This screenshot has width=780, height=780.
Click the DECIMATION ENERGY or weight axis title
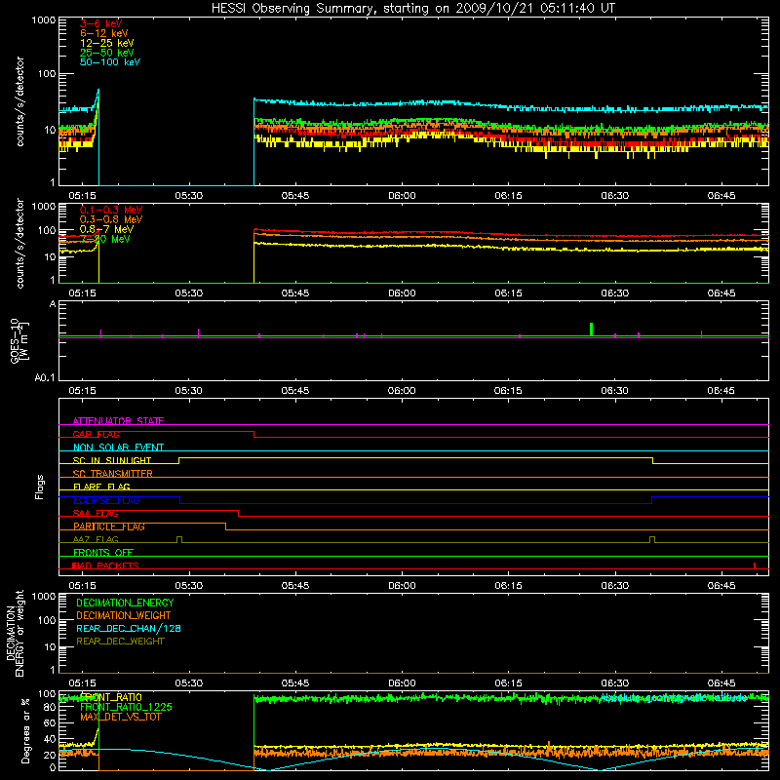point(15,633)
